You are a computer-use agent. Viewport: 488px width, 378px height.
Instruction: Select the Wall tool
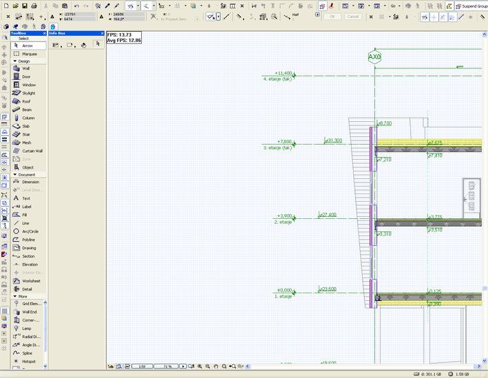click(25, 69)
